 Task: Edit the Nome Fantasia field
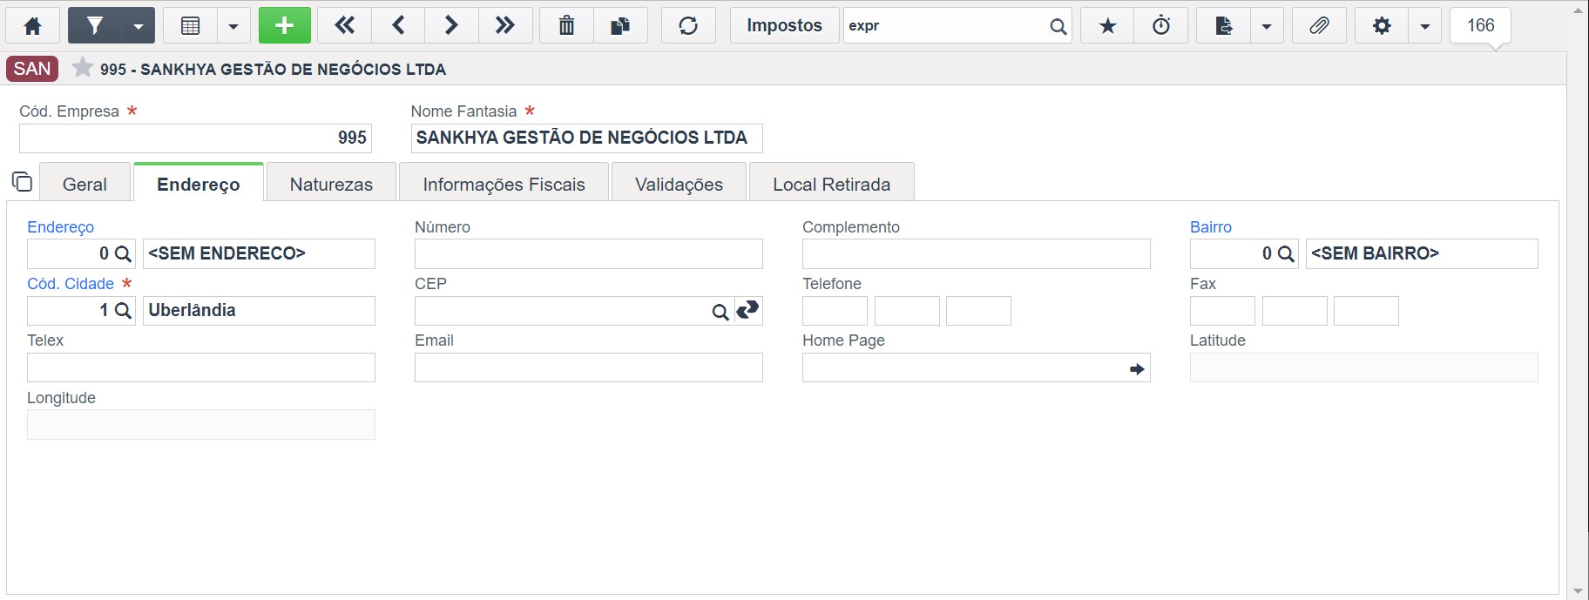pos(586,138)
